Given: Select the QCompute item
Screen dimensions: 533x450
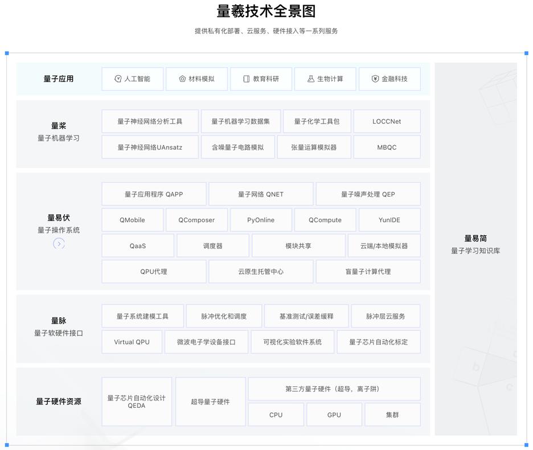Looking at the screenshot, I should [325, 220].
